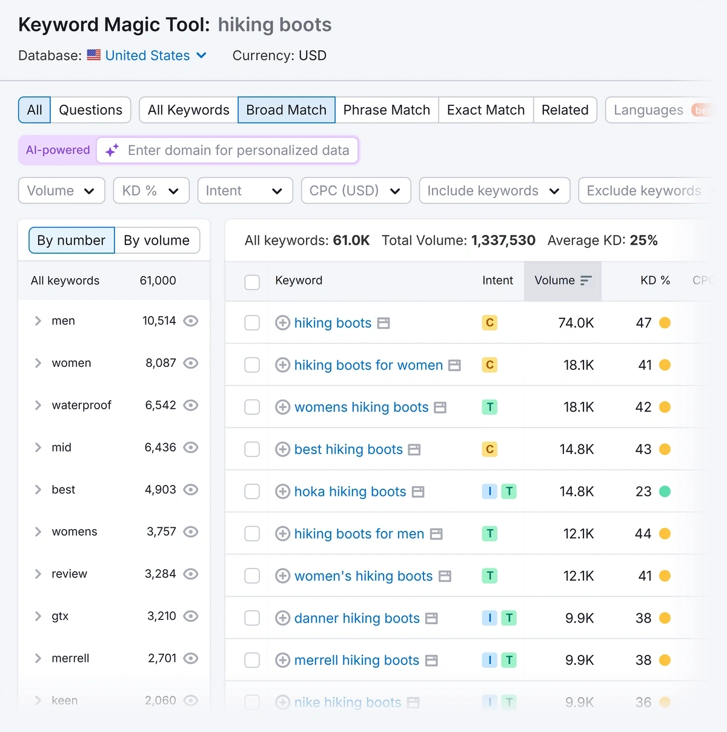
Task: Toggle eye icon for waterproof group
Action: [191, 405]
